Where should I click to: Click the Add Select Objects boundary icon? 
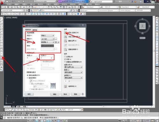click(66, 37)
